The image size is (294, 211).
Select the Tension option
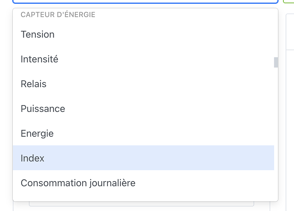37,35
